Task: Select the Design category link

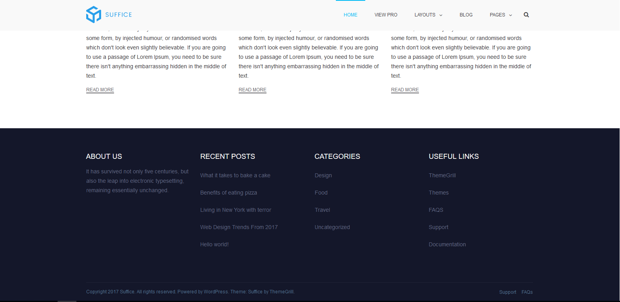Action: 323,175
